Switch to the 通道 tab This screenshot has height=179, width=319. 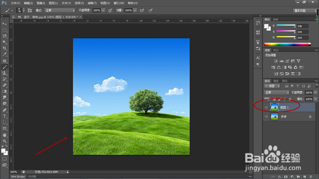click(276, 81)
